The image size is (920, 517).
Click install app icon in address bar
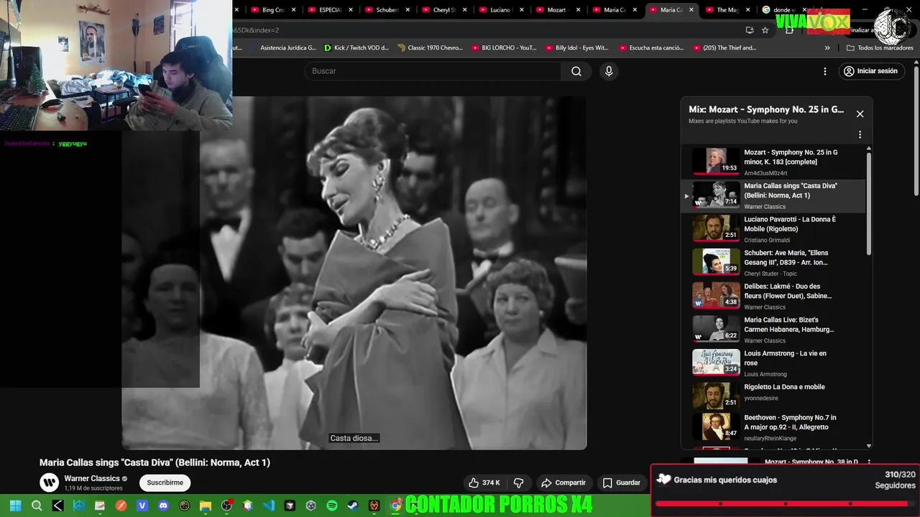(750, 30)
